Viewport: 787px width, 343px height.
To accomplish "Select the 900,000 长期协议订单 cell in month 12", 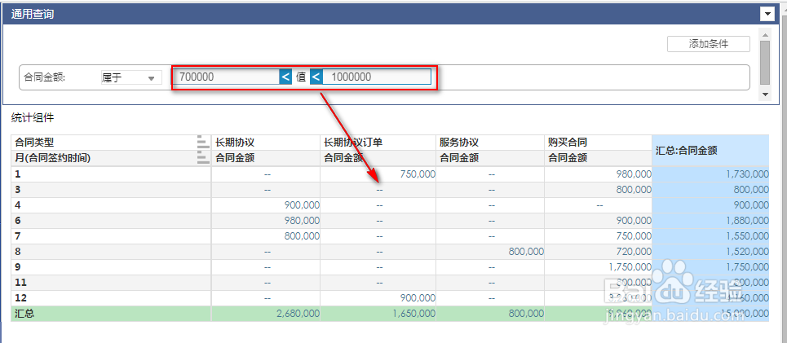I will [x=378, y=298].
